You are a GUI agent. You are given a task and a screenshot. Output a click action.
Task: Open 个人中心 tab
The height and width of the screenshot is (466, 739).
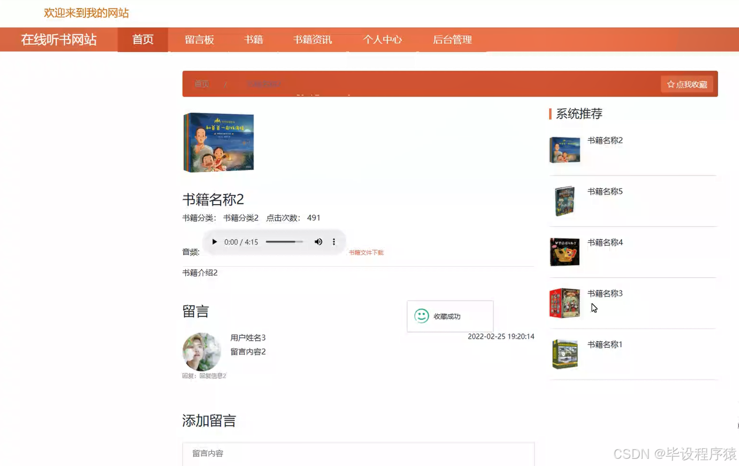tap(382, 40)
